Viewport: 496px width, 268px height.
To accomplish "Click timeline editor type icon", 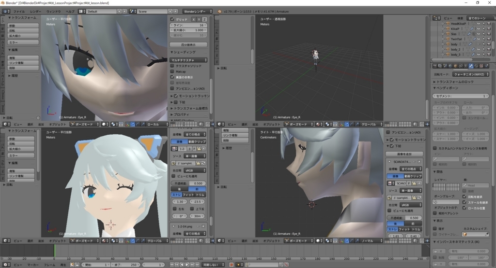I will point(6,265).
